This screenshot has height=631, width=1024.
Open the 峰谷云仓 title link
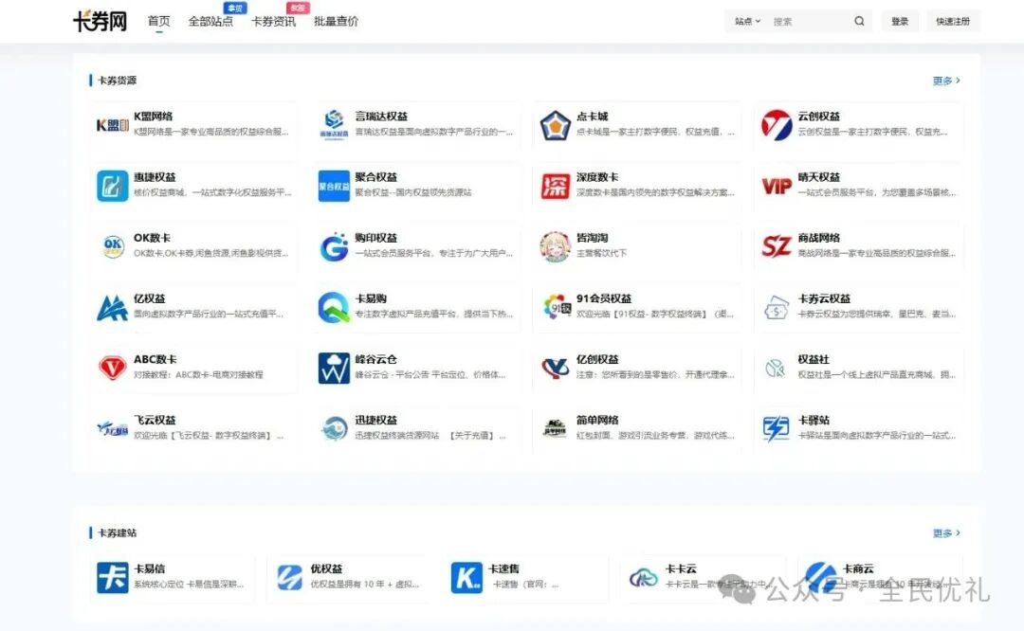[x=376, y=359]
